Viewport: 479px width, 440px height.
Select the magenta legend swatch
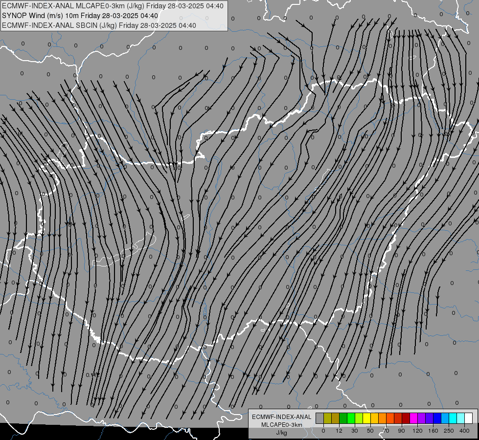(413, 418)
